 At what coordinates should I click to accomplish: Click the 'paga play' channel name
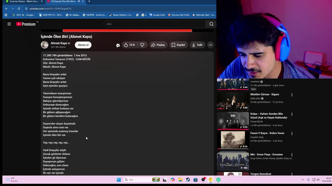[255, 98]
